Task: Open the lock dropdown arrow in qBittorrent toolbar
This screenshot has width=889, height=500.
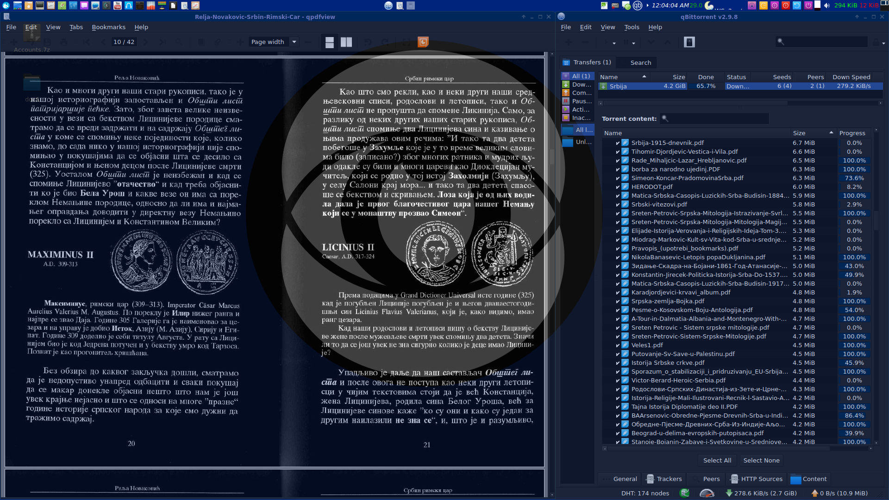Action: pyautogui.click(x=883, y=43)
